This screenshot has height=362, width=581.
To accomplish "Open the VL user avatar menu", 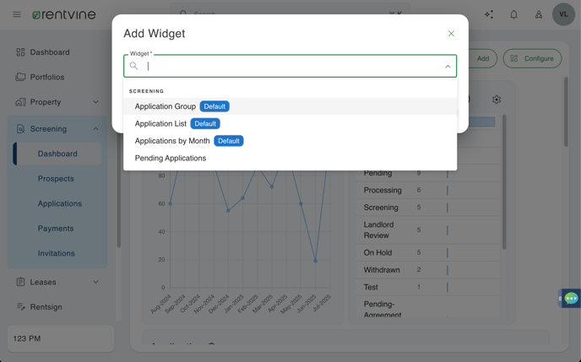I will (563, 14).
